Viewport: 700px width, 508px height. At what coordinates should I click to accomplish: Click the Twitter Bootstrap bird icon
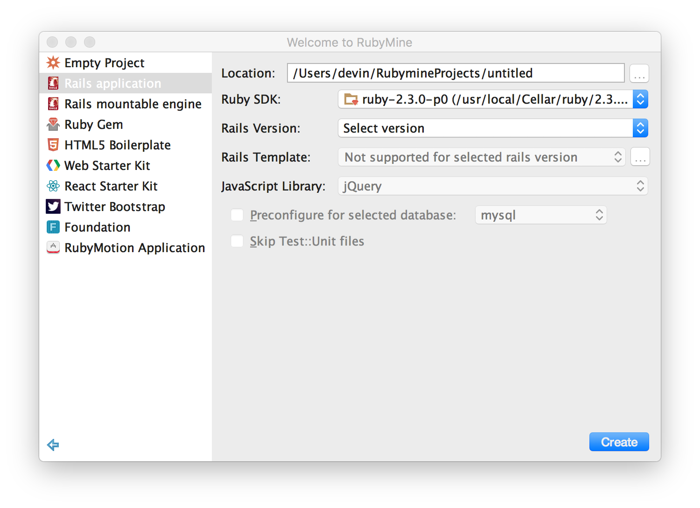pyautogui.click(x=53, y=206)
